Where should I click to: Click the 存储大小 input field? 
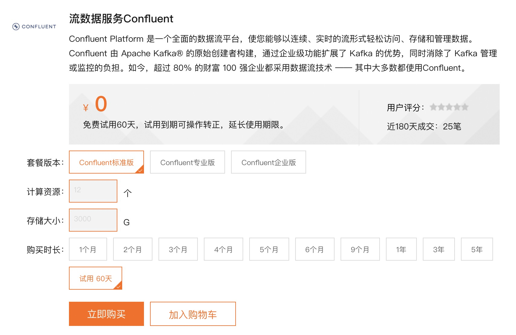point(93,220)
